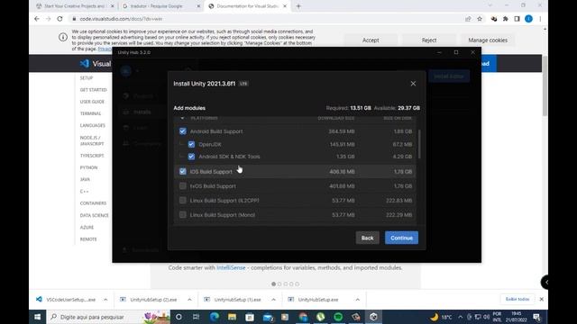
Task: Collapse the Platforms section arrow
Action: tap(182, 118)
